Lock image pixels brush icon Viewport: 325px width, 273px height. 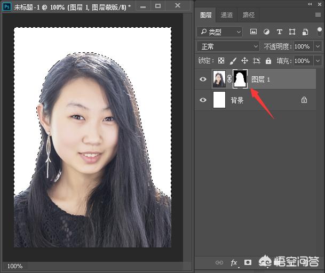click(x=233, y=61)
